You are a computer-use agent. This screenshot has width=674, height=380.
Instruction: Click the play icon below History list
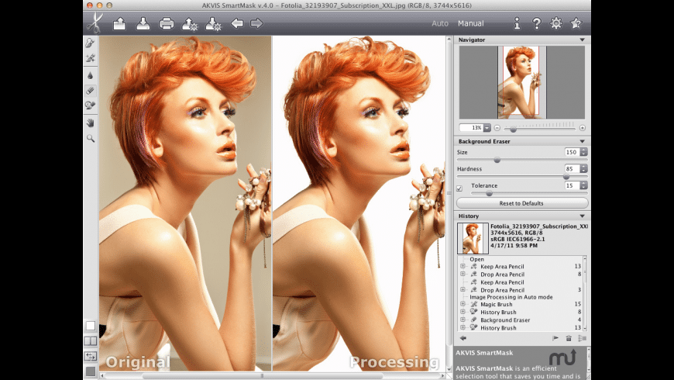tap(555, 338)
